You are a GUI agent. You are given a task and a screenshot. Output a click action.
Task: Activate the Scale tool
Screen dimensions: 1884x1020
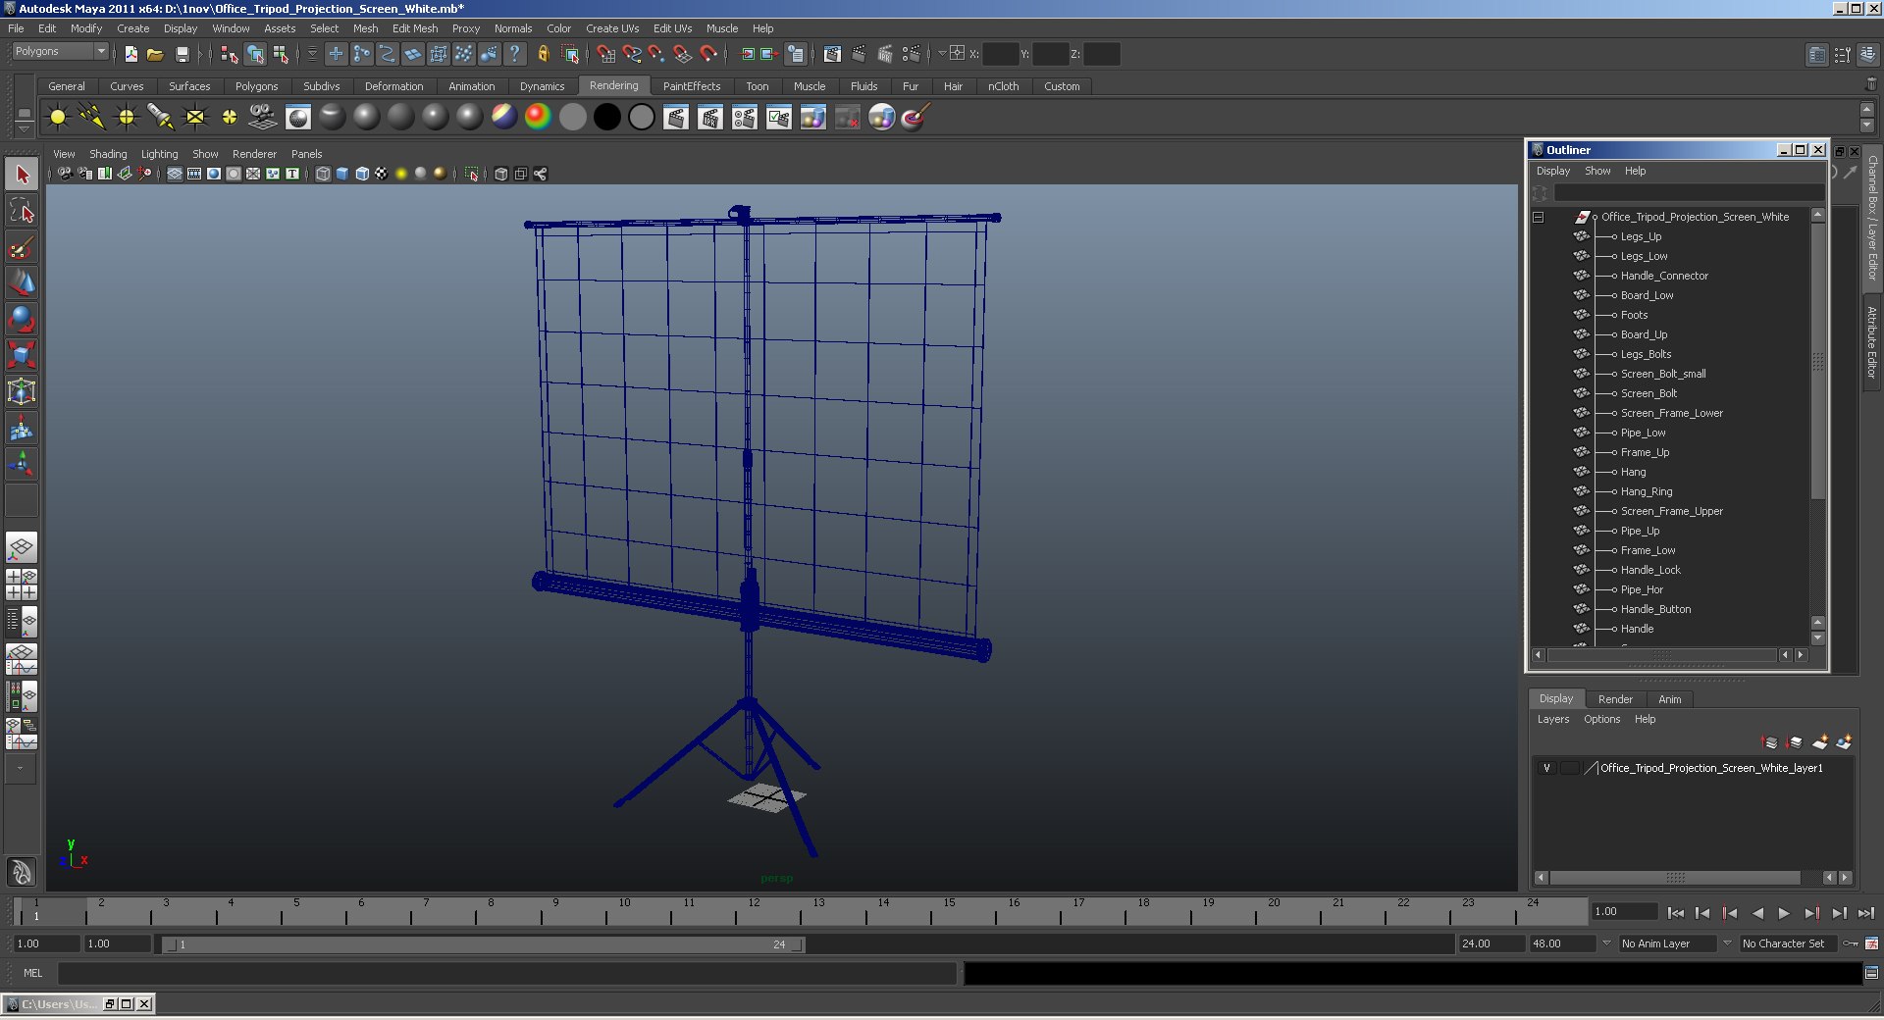22,355
